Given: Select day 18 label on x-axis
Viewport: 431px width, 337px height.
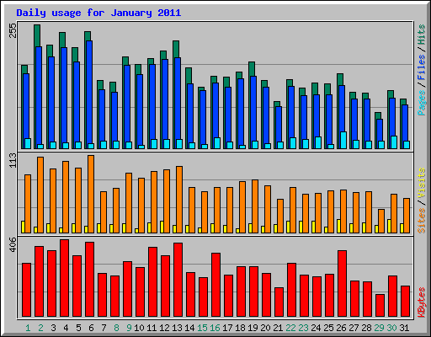Looking at the screenshot, I should click(240, 328).
